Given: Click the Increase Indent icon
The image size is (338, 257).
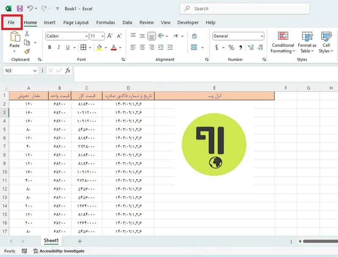Looking at the screenshot, I should 170,47.
